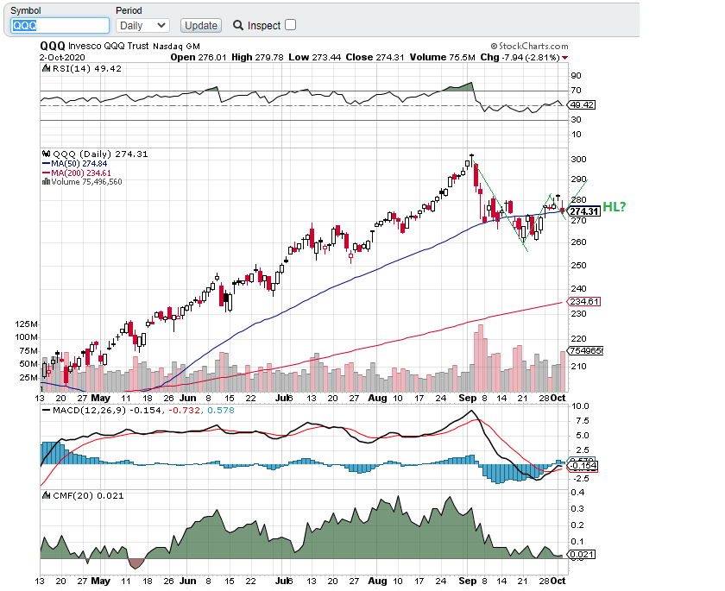Click the 234.61 MA(200) price label
The width and height of the screenshot is (725, 591).
pos(584,302)
